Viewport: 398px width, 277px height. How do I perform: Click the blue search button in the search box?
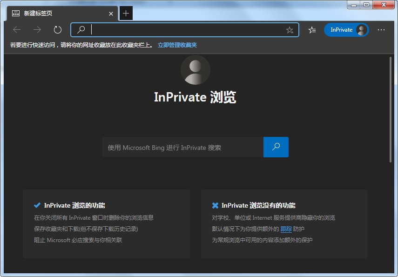(276, 147)
